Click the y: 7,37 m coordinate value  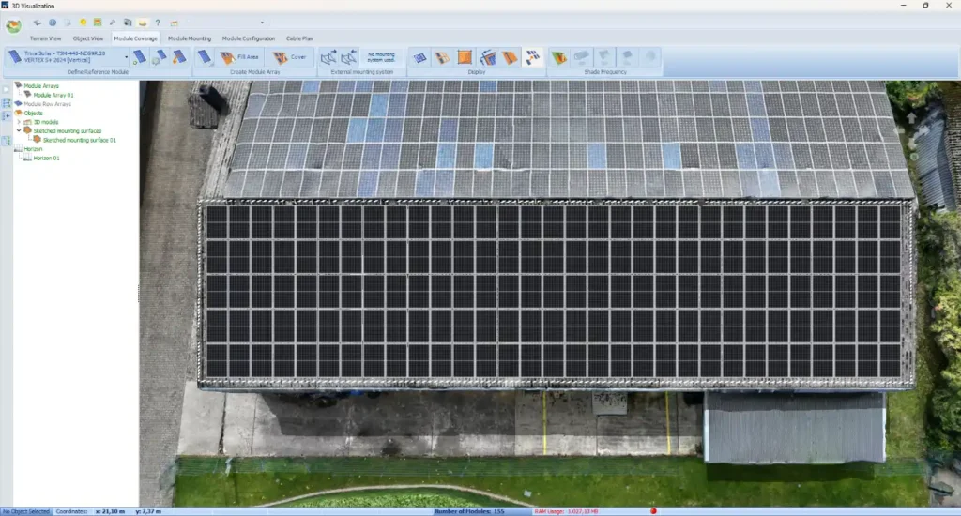(x=148, y=511)
